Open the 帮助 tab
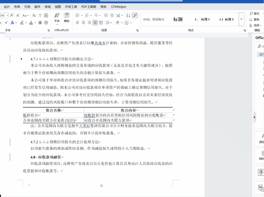This screenshot has width=264, height=197. click(103, 7)
